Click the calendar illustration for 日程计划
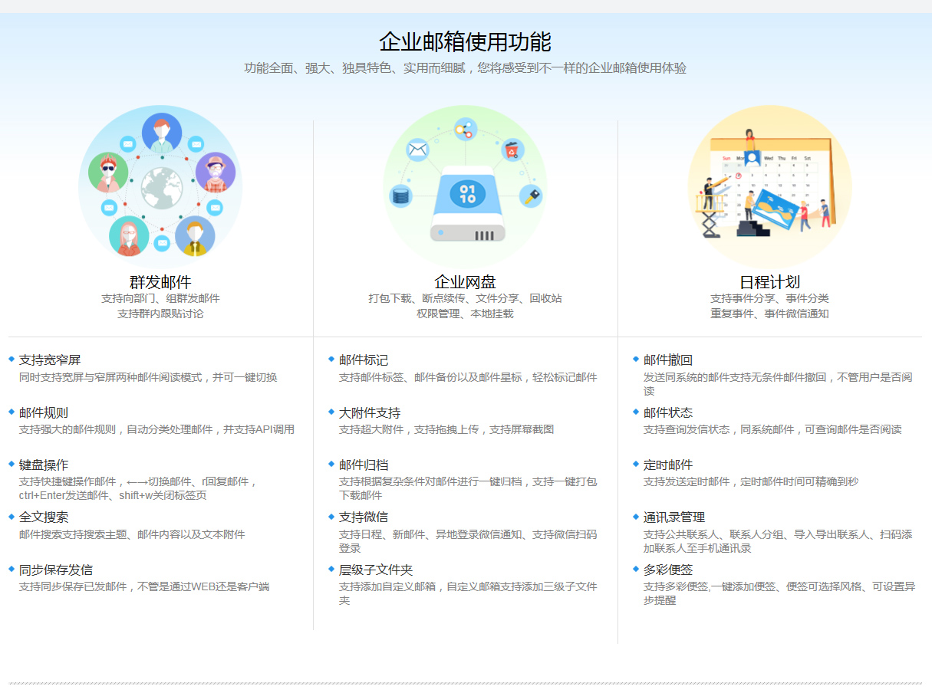The image size is (932, 693). (769, 188)
